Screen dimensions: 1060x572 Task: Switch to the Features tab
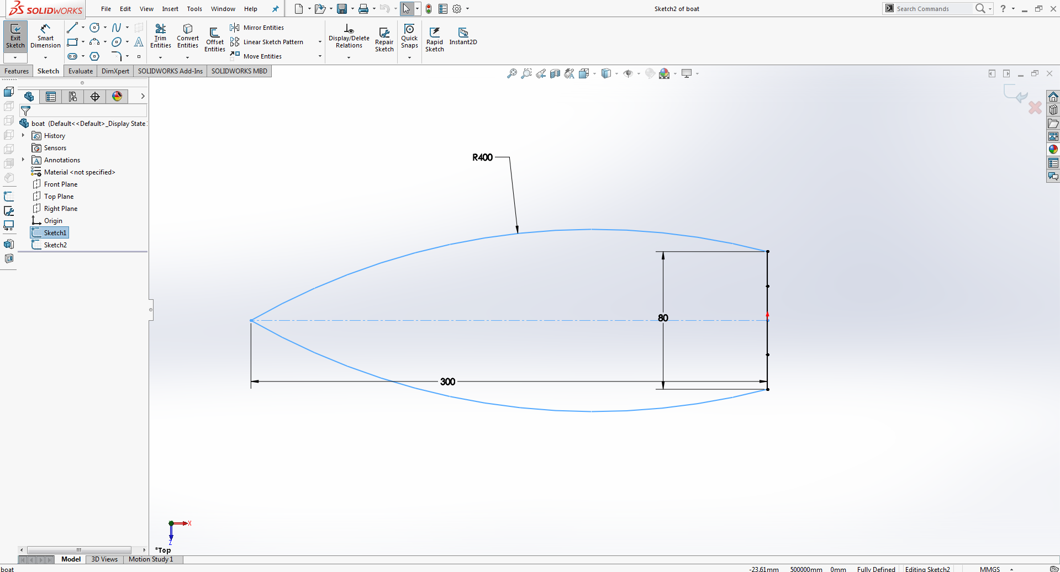click(17, 71)
